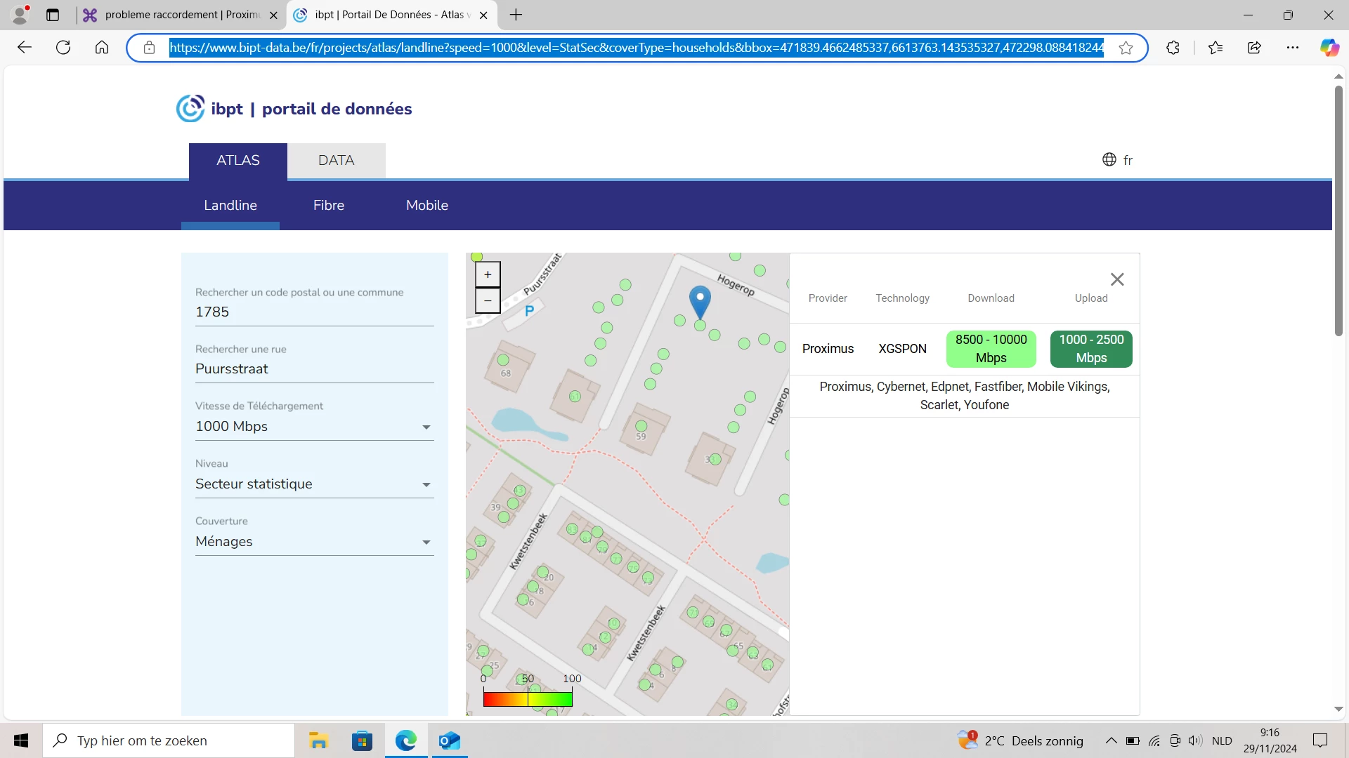
Task: Click the ibpt logo icon
Action: 190,109
